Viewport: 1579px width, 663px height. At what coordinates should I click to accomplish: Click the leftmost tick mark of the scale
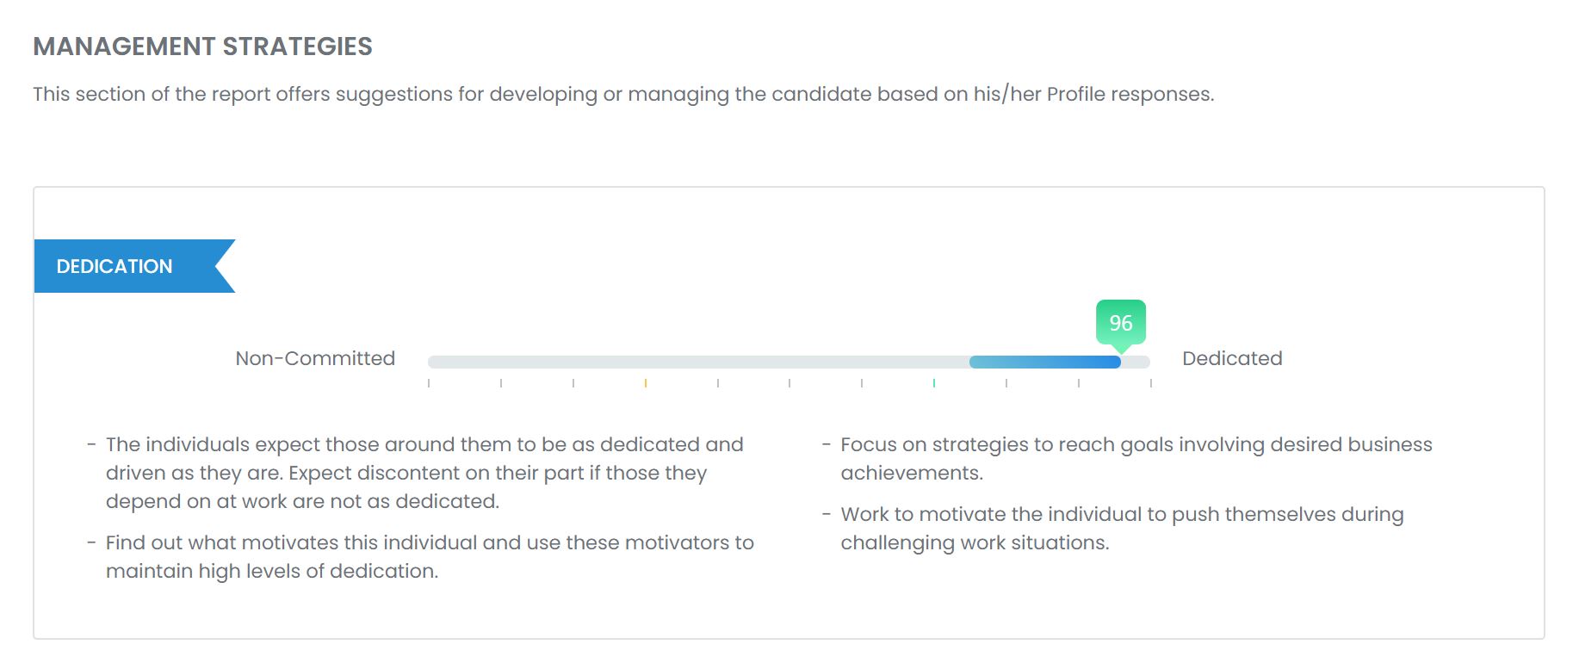429,382
